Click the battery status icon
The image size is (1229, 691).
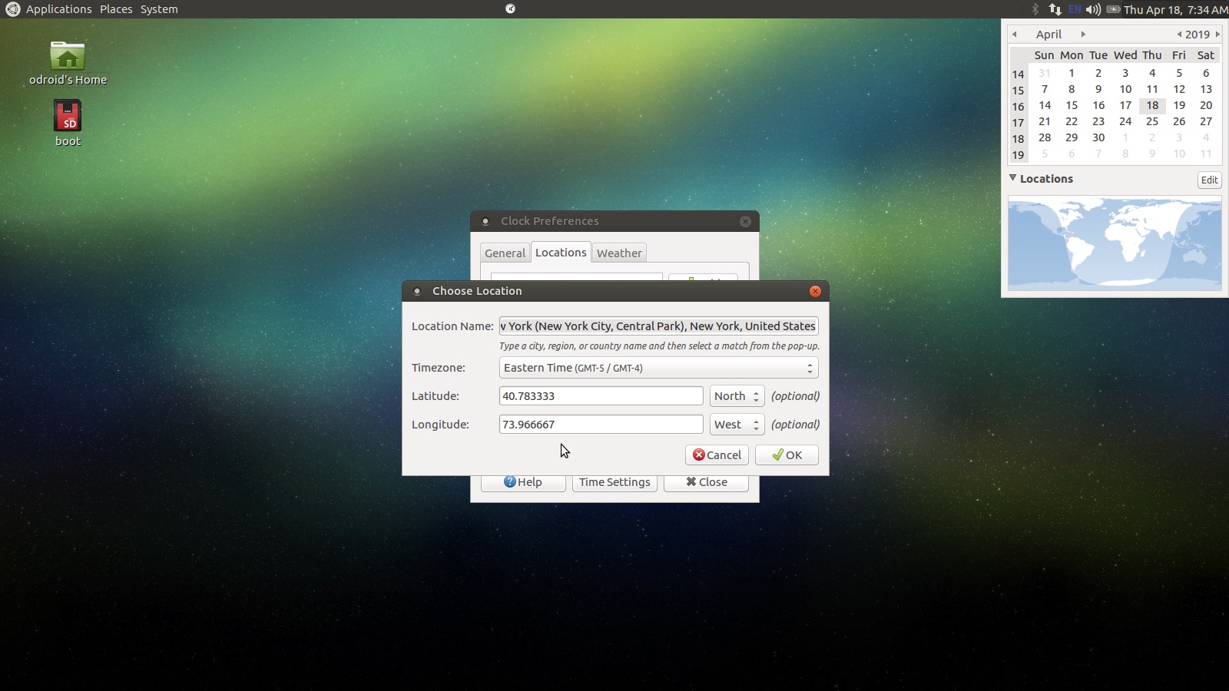coord(1113,9)
